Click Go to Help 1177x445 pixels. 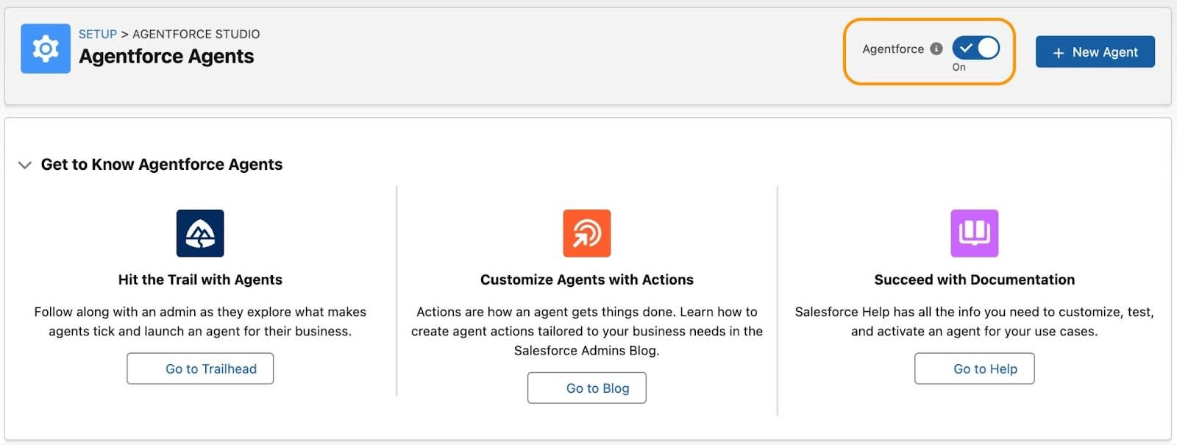(x=975, y=369)
